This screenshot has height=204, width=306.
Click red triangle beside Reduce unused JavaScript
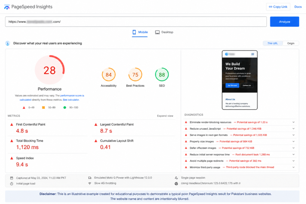click(x=186, y=129)
